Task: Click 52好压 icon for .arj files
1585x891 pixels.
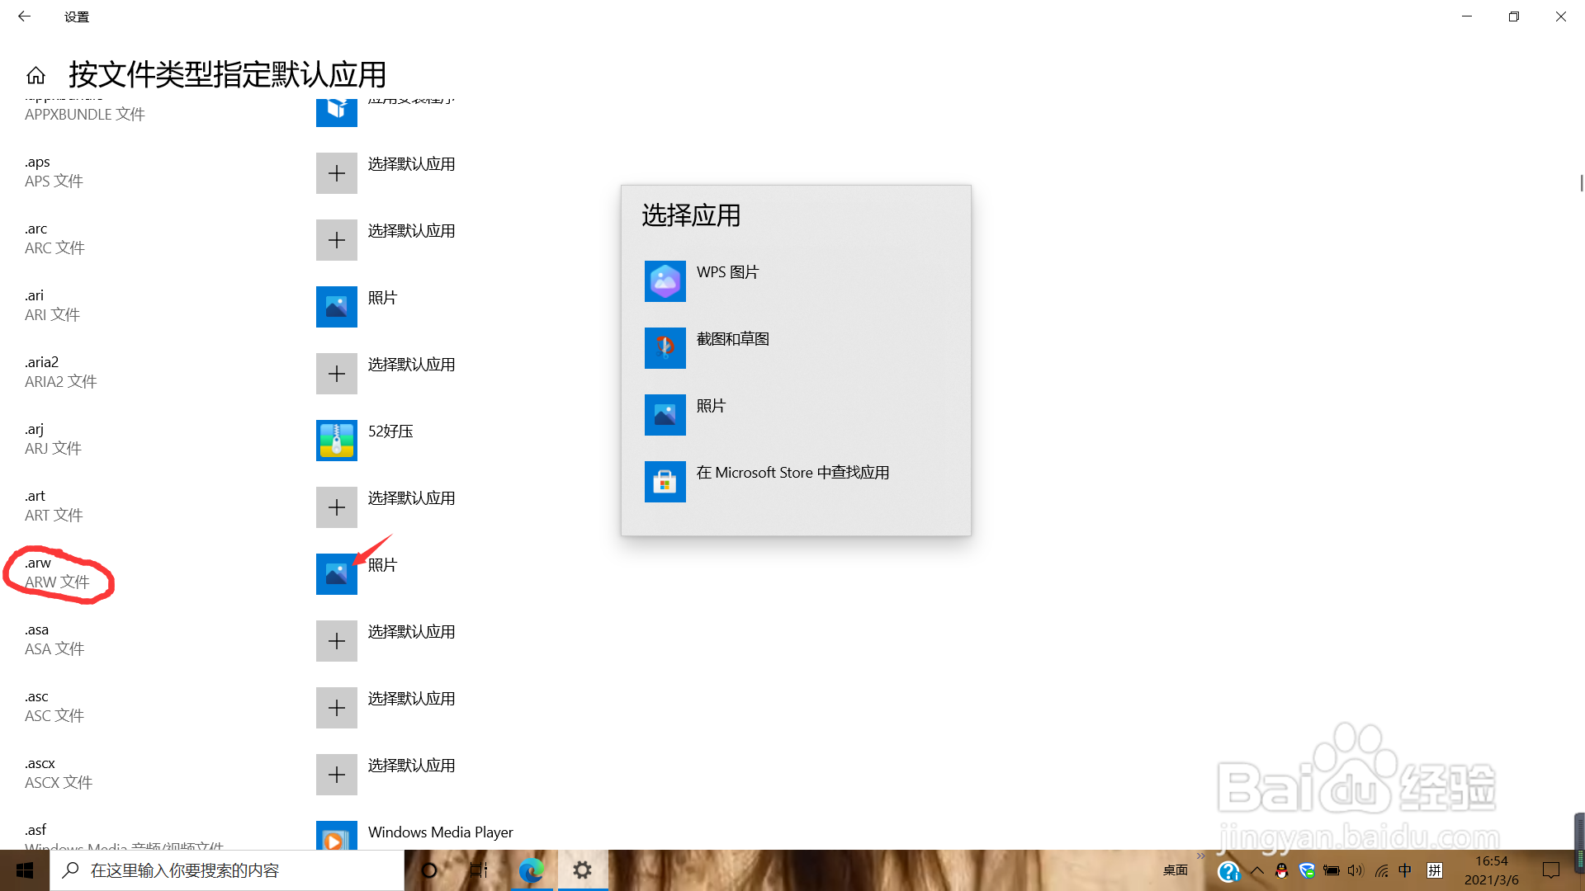Action: click(336, 441)
